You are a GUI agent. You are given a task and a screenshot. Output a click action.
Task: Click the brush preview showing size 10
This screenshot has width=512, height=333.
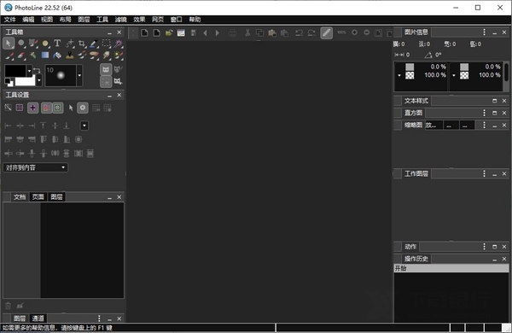61,75
